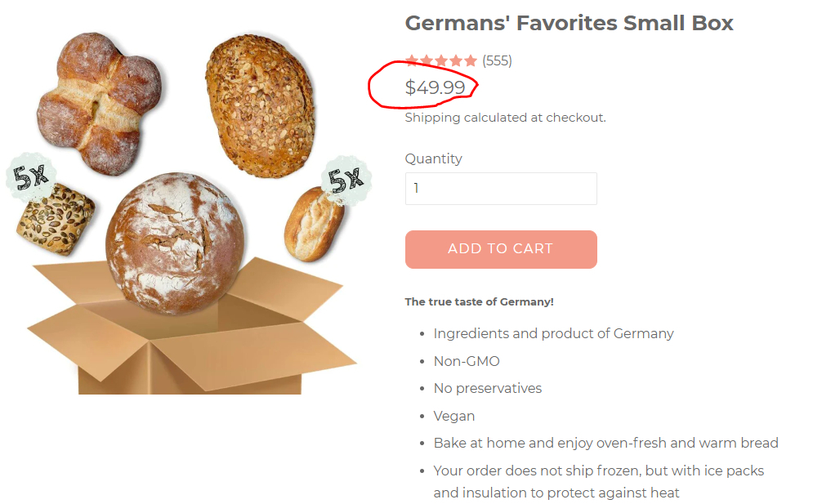Click the Germans' Favorites Small Box title

click(569, 23)
